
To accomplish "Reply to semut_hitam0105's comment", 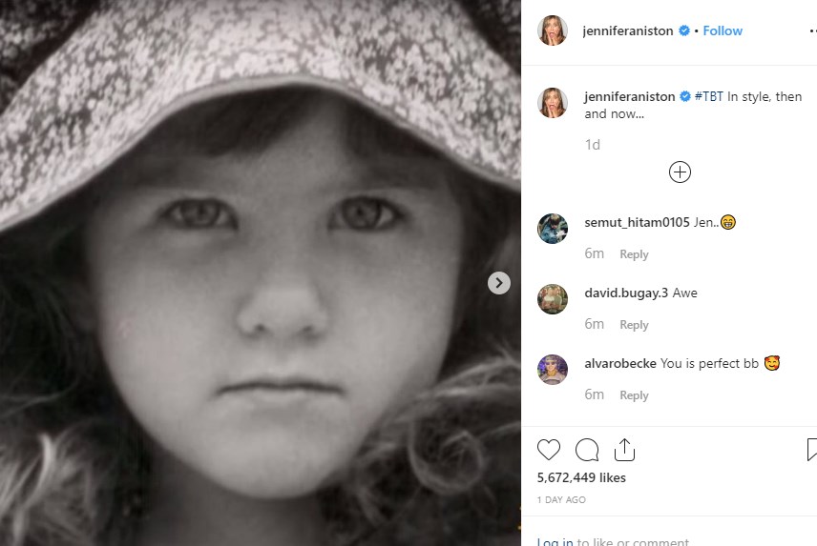I will point(634,254).
